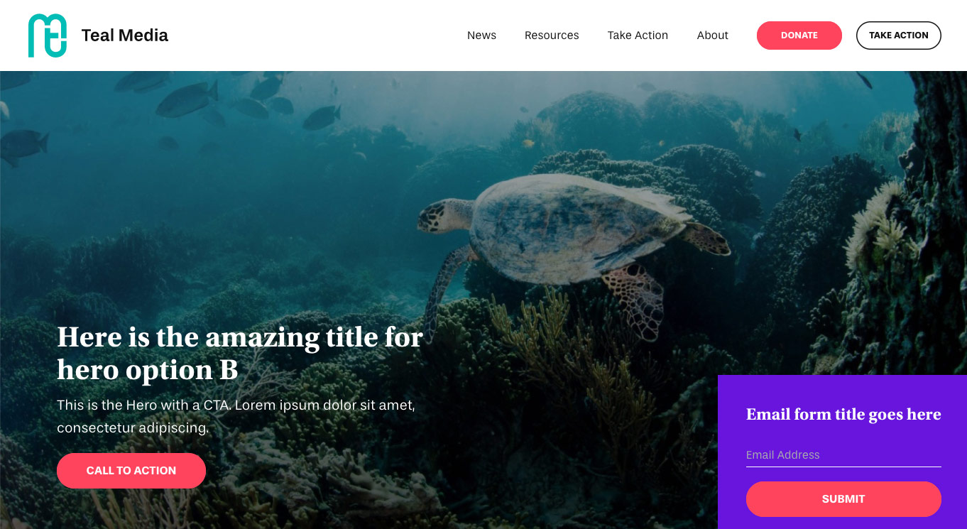Click the outlined Take Action header button

click(899, 36)
